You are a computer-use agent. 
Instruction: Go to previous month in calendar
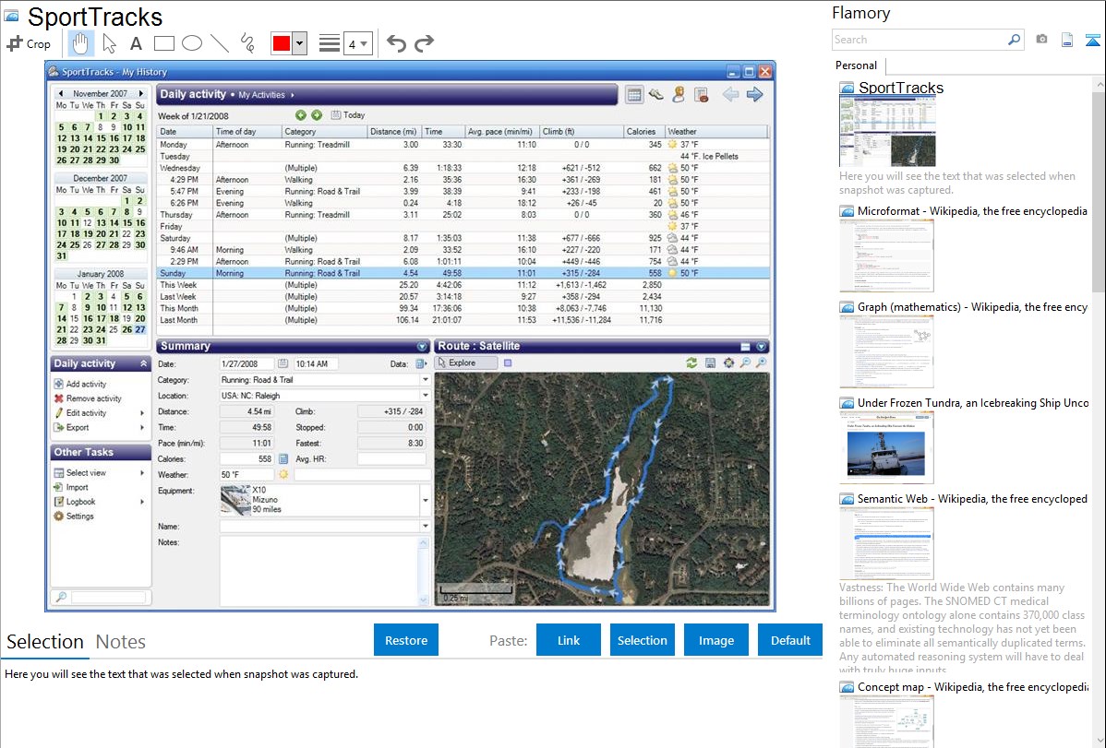pyautogui.click(x=61, y=93)
